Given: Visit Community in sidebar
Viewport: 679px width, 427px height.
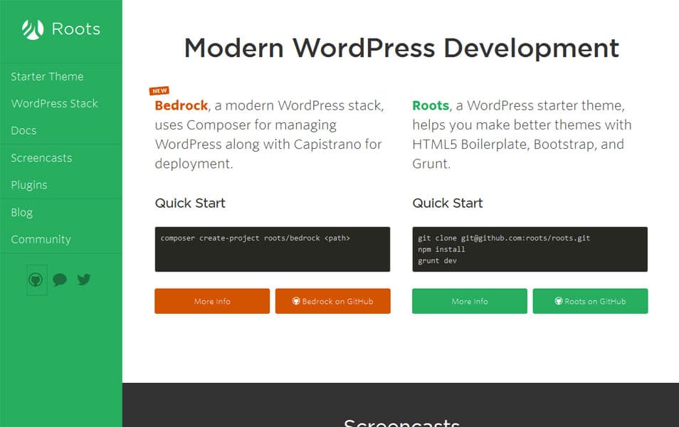Looking at the screenshot, I should pos(41,240).
